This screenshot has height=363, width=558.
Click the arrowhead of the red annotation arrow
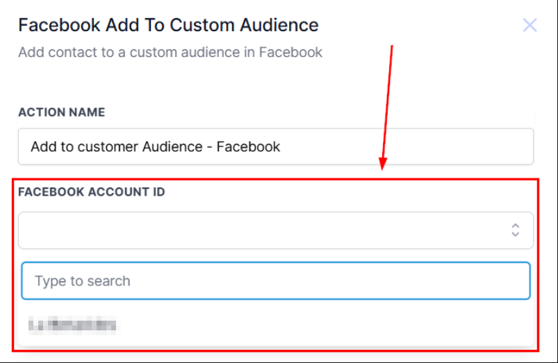click(383, 164)
